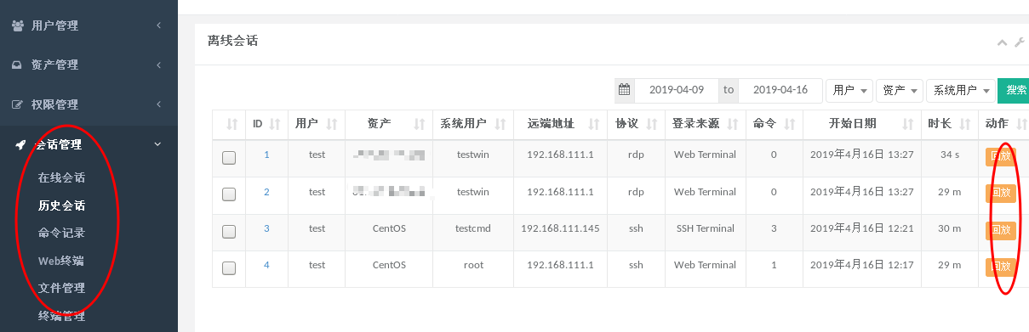Tick the checkbox for session ID 2
1029x332 pixels.
click(228, 194)
